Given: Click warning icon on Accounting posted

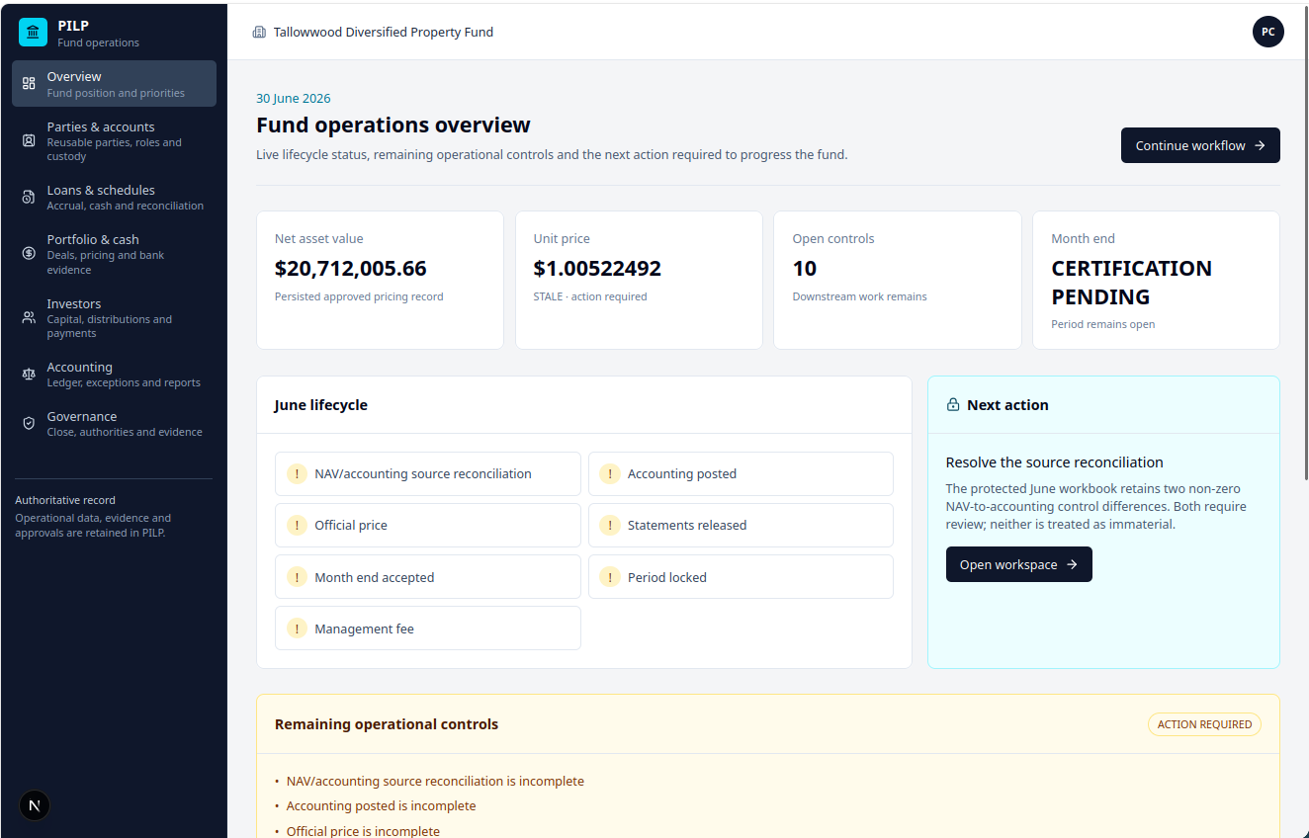Looking at the screenshot, I should [609, 474].
